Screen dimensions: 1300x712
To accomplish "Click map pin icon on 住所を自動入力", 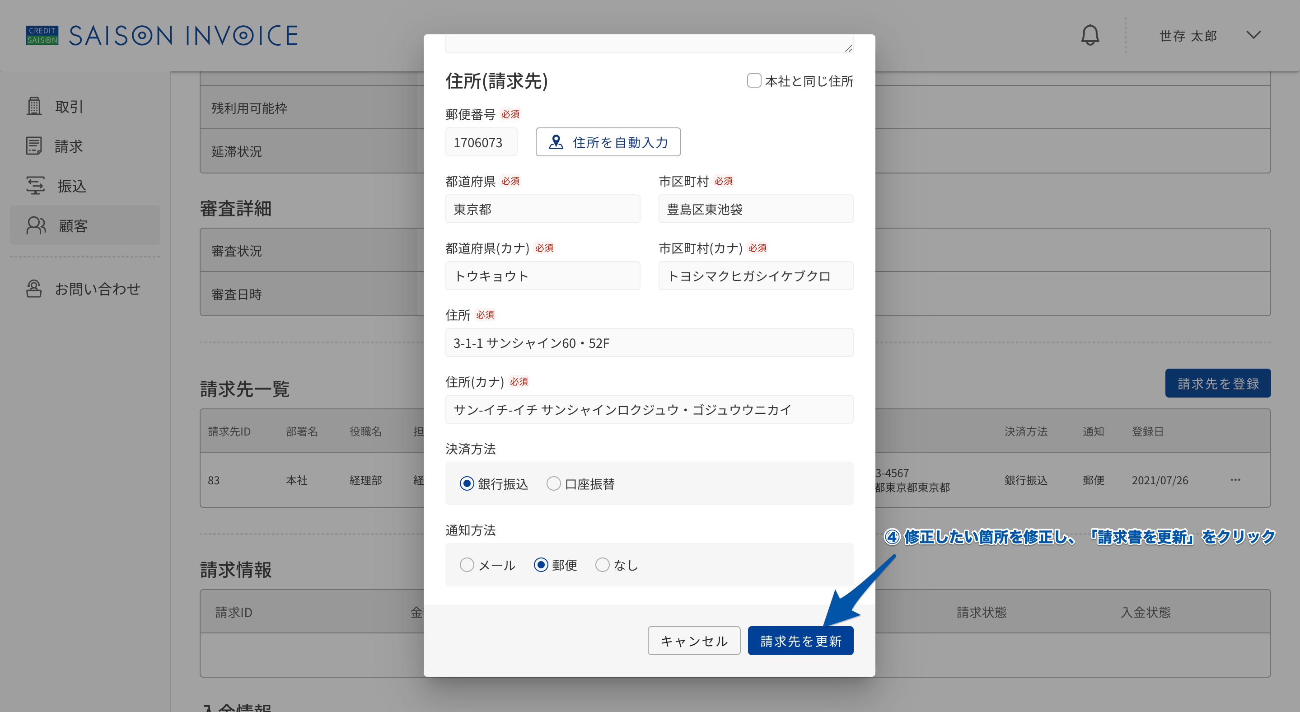I will tap(556, 142).
